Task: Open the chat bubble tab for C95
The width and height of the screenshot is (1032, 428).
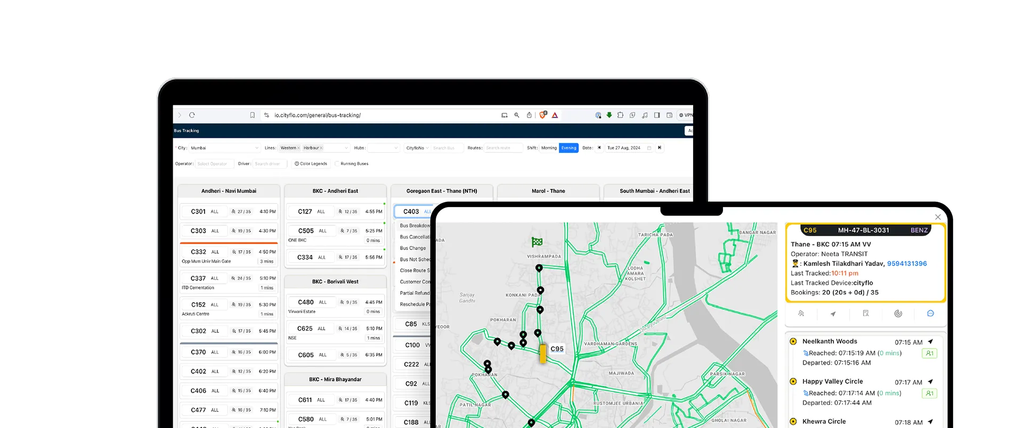Action: 930,314
